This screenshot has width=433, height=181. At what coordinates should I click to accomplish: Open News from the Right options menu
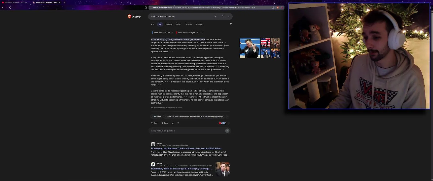tap(197, 33)
